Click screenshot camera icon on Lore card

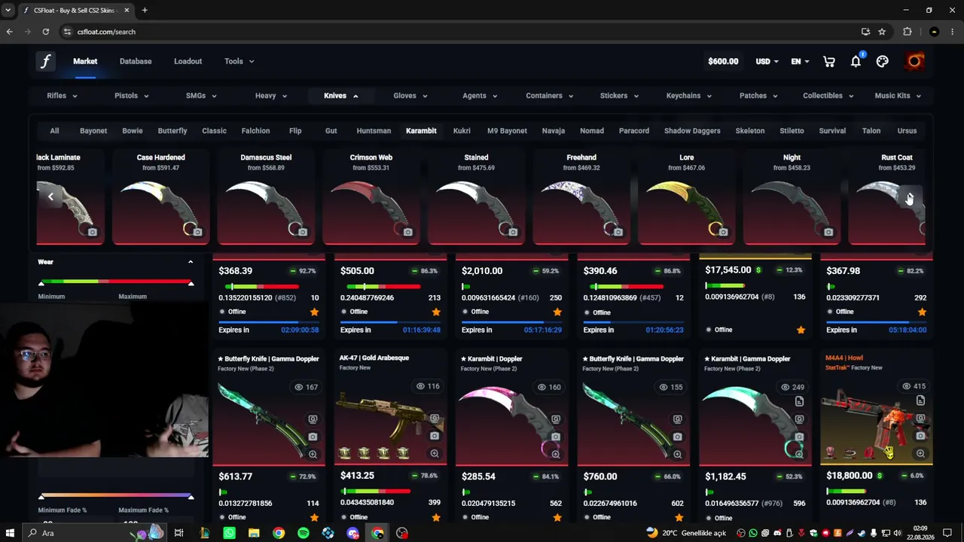click(x=723, y=232)
